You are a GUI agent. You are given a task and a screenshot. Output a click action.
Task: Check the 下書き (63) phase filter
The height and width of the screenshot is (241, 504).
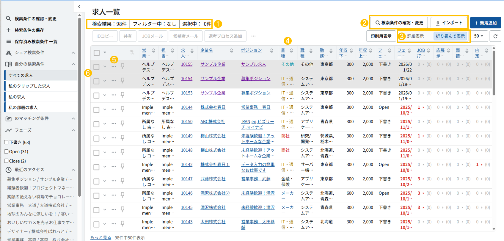pos(6,142)
